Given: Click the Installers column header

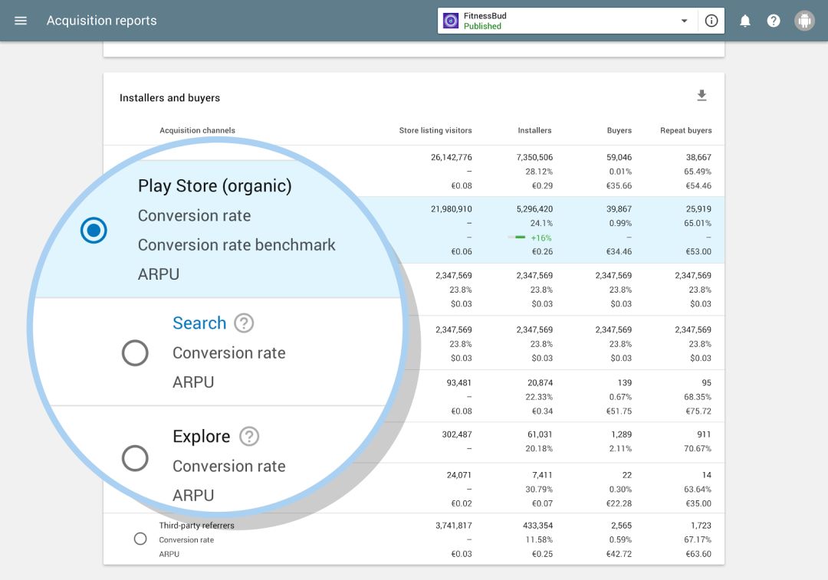Looking at the screenshot, I should click(x=534, y=130).
